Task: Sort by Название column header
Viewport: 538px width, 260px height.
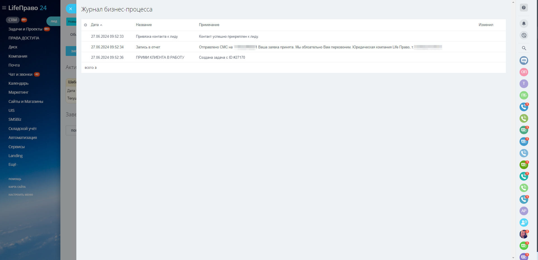Action: point(144,25)
